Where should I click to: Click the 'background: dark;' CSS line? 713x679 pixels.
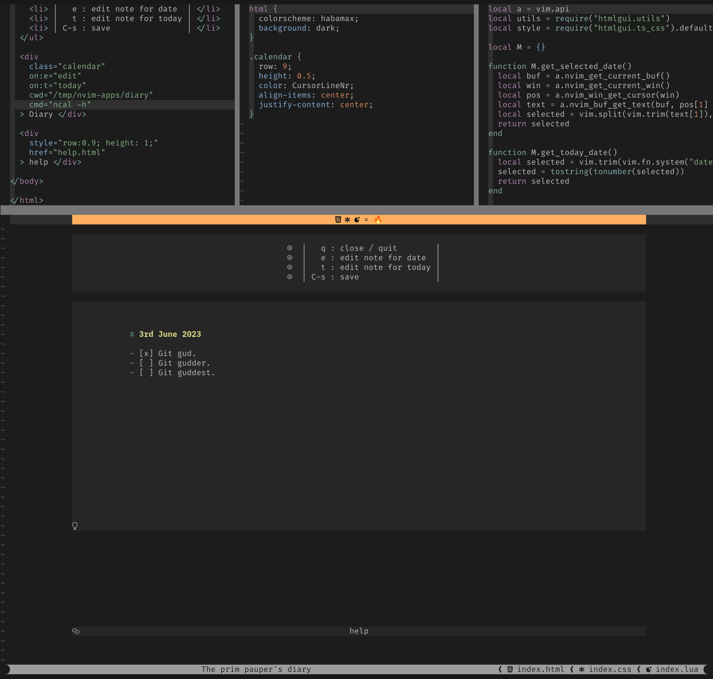(x=299, y=28)
